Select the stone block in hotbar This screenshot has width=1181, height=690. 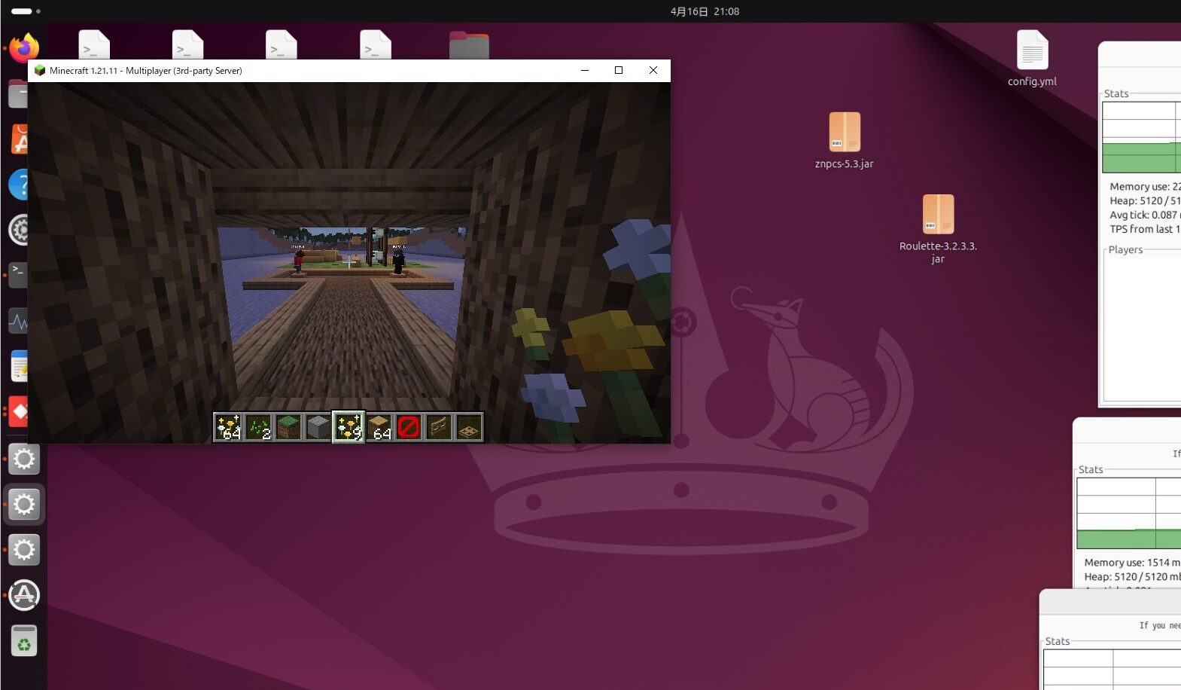point(318,427)
